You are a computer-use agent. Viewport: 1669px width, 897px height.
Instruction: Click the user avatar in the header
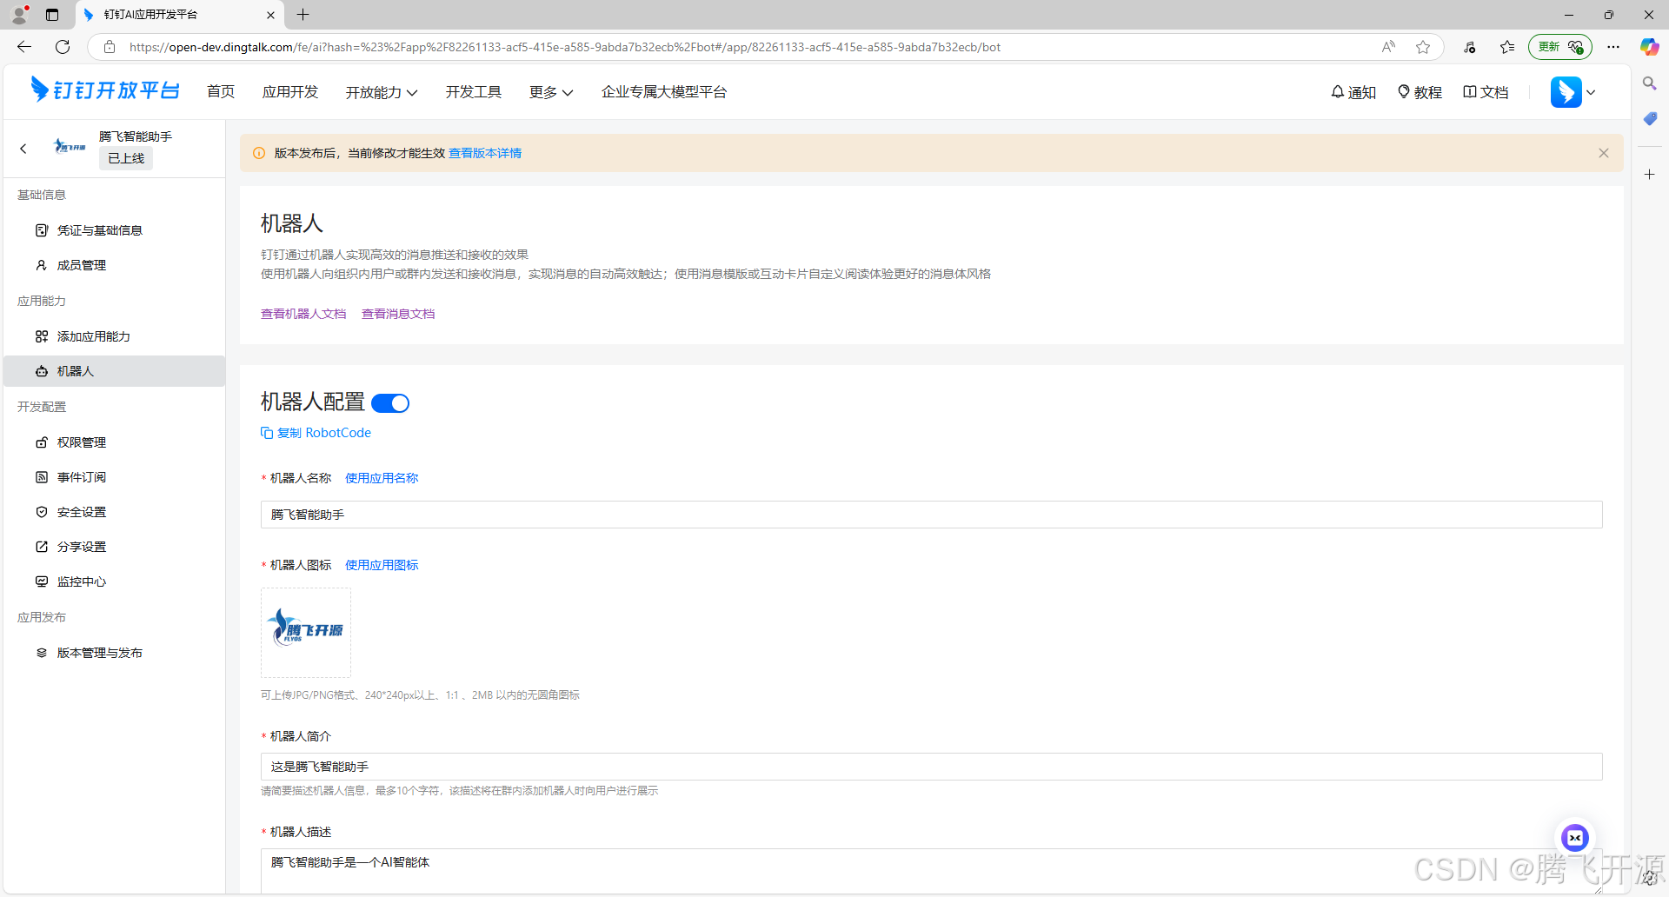(x=1566, y=92)
